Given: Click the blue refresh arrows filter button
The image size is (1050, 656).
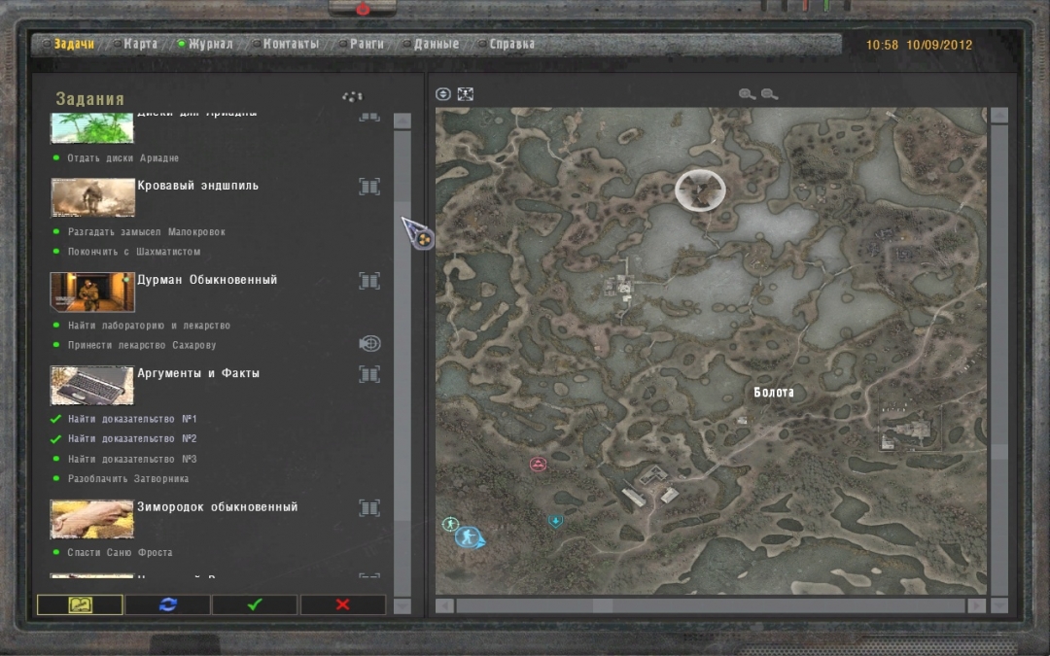Looking at the screenshot, I should tap(167, 604).
